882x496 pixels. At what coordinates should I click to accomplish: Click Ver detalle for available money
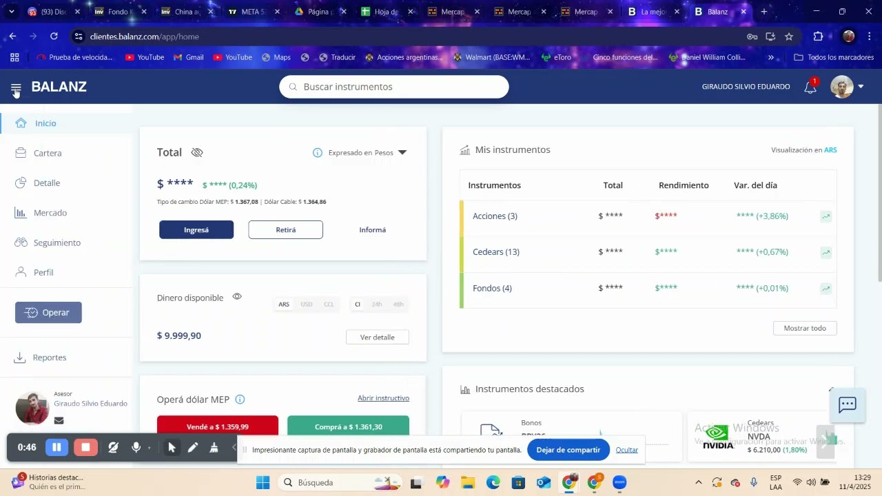(x=378, y=337)
